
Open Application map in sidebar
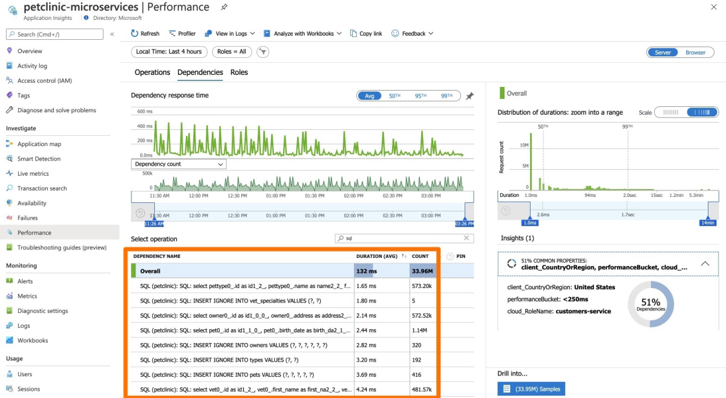[39, 144]
